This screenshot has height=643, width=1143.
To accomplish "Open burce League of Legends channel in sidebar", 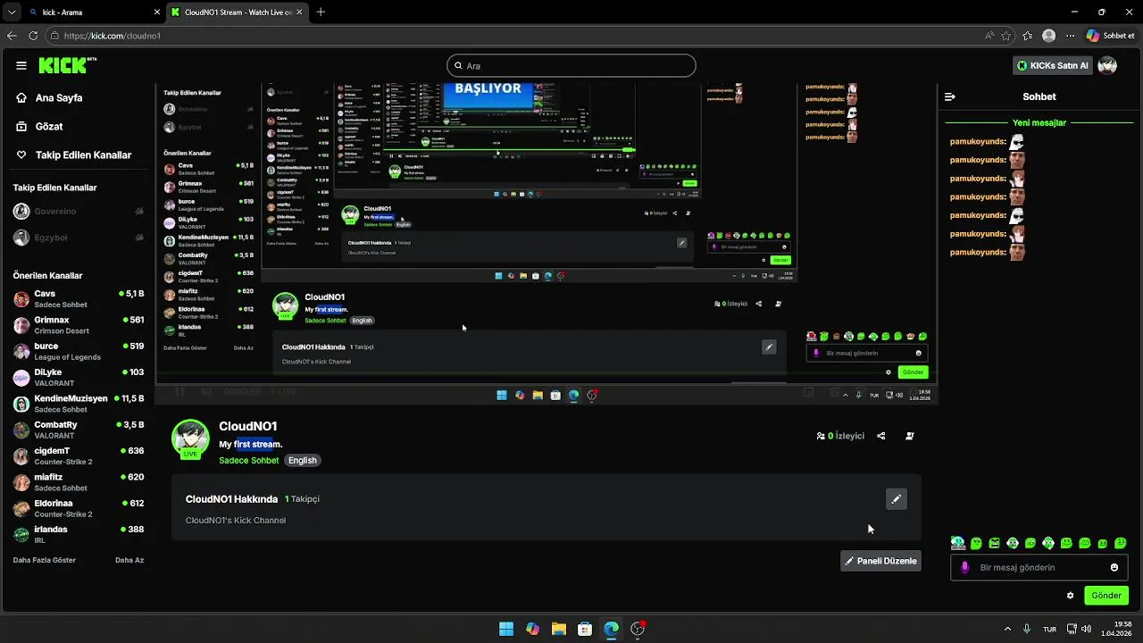I will (x=78, y=351).
